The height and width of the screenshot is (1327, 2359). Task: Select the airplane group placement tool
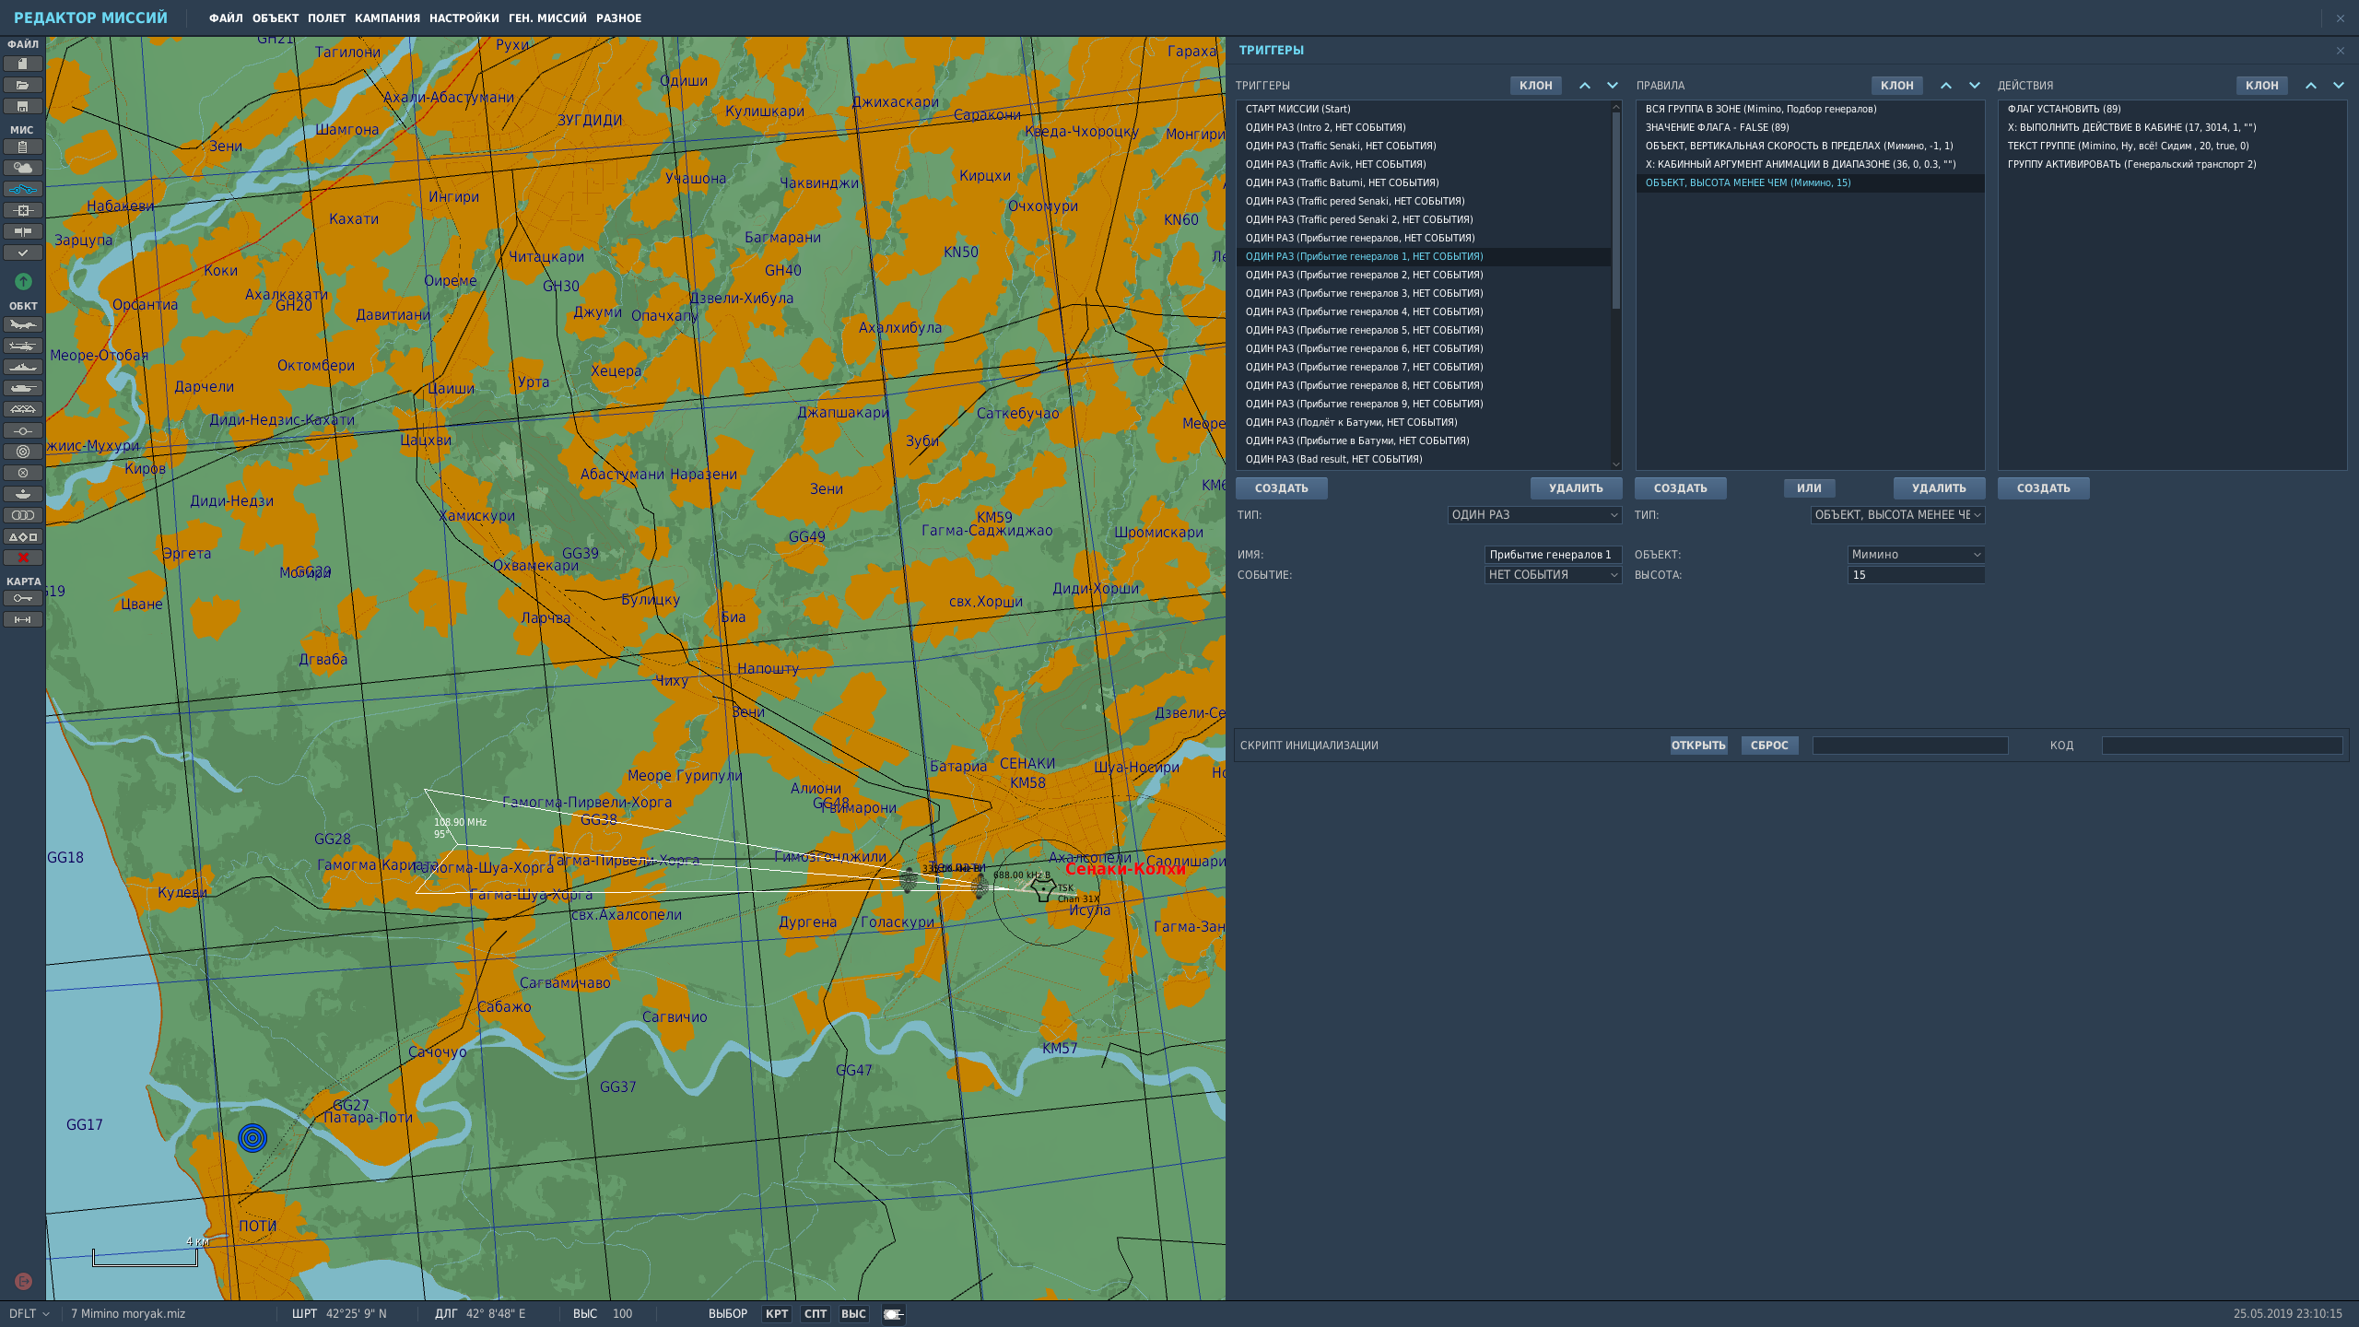(22, 324)
